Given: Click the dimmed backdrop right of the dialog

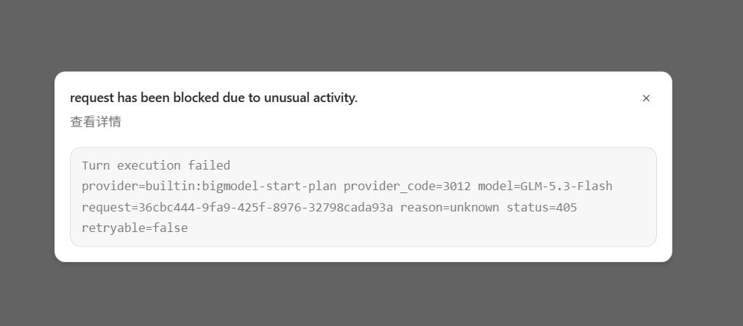Looking at the screenshot, I should [x=708, y=167].
